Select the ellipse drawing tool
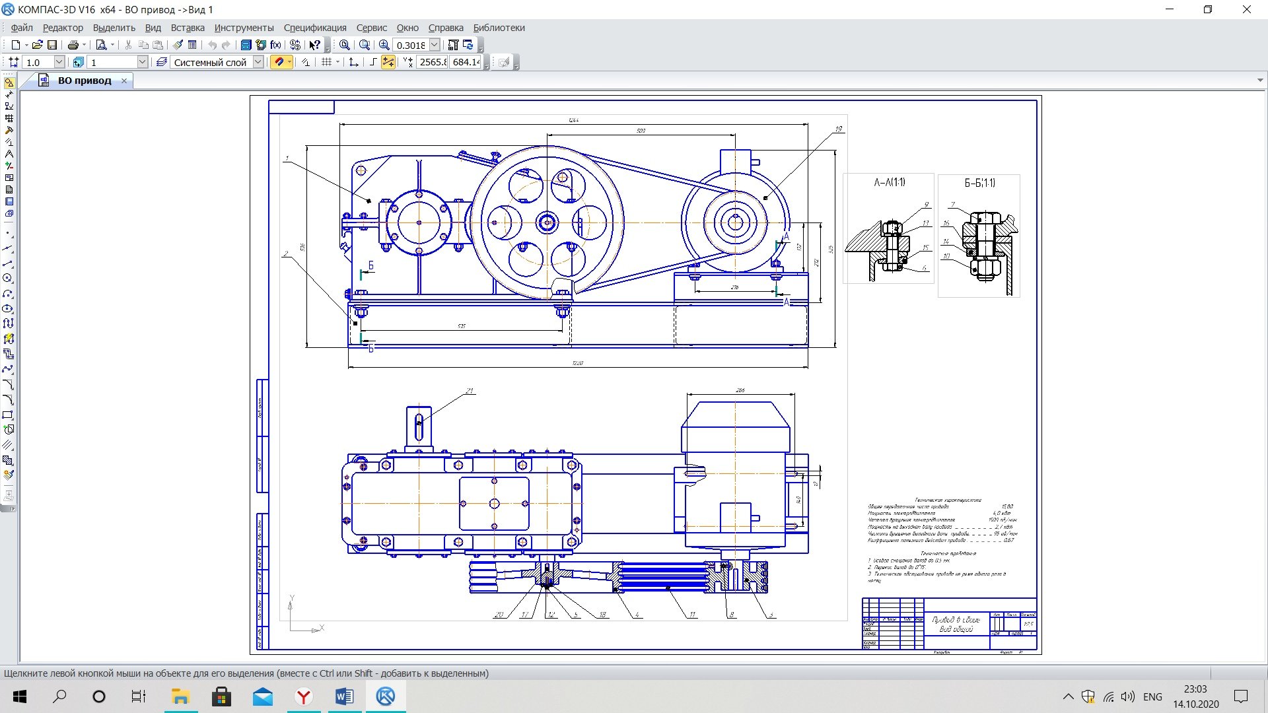This screenshot has width=1268, height=713. tap(8, 308)
